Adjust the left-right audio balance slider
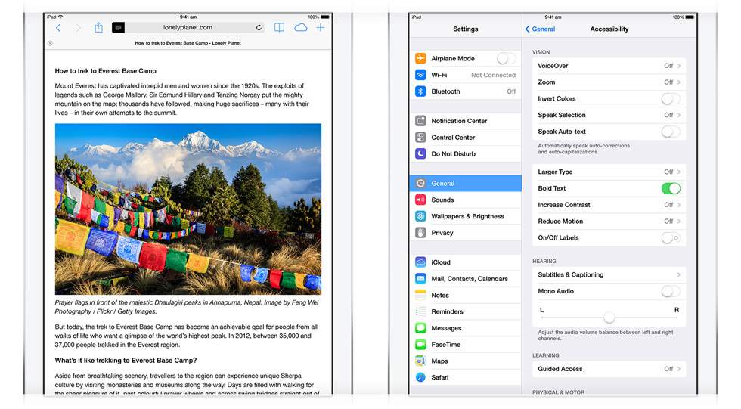This screenshot has width=741, height=409. click(x=609, y=318)
